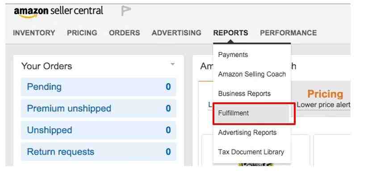Collapse the Your Orders widget arrow
The image size is (368, 174).
(172, 64)
